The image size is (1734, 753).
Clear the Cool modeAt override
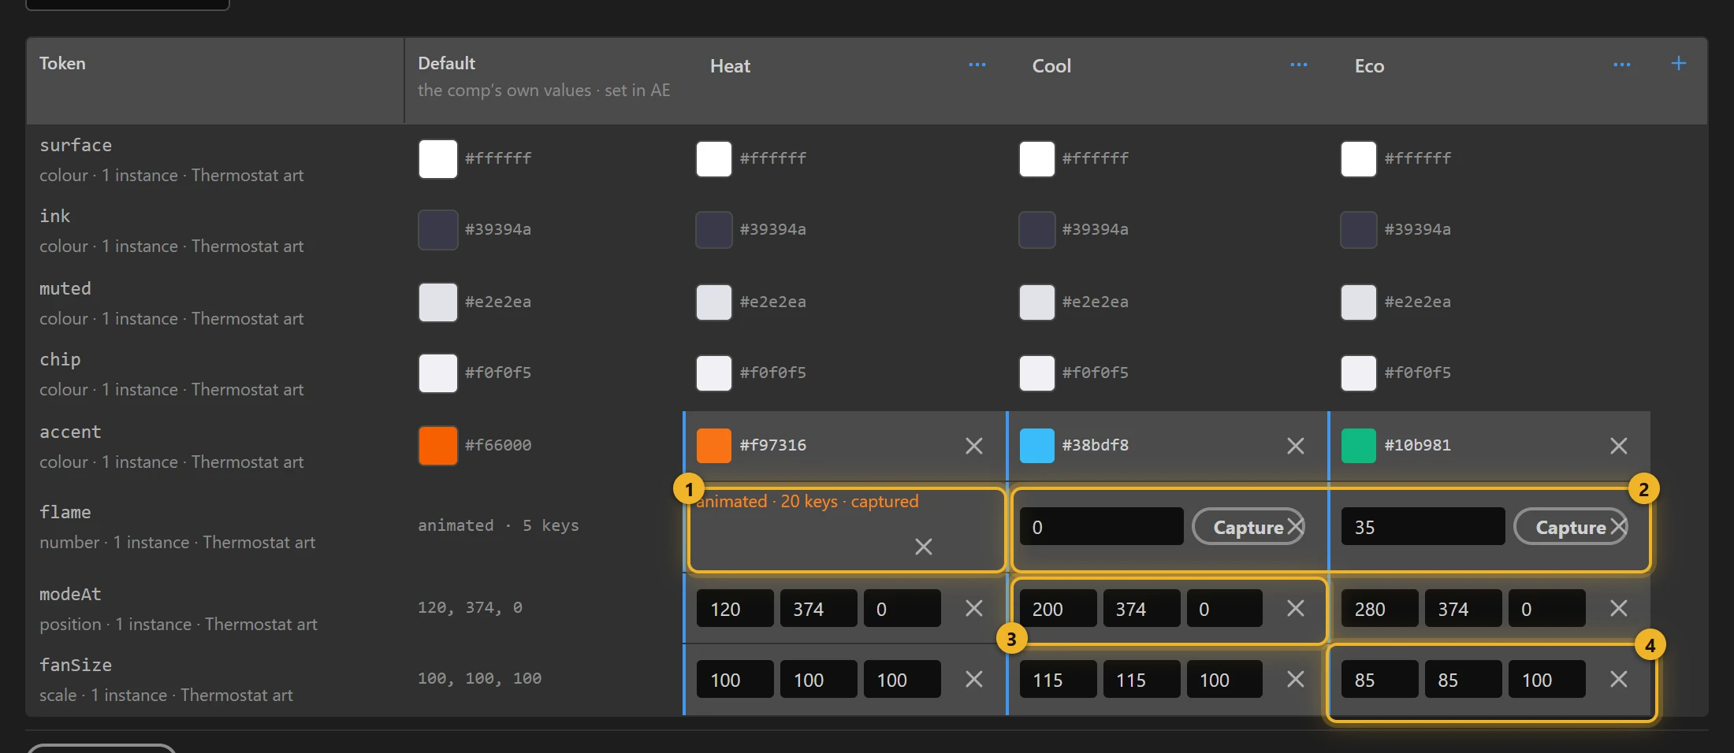[x=1296, y=608]
